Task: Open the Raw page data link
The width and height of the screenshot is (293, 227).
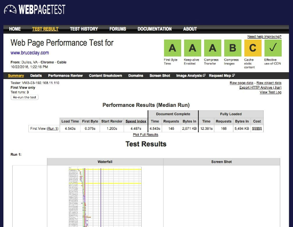Action: [x=241, y=83]
